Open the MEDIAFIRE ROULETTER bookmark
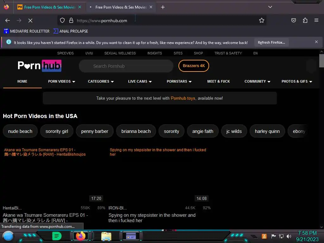Screen dimensions: 324x243 pos(27,31)
